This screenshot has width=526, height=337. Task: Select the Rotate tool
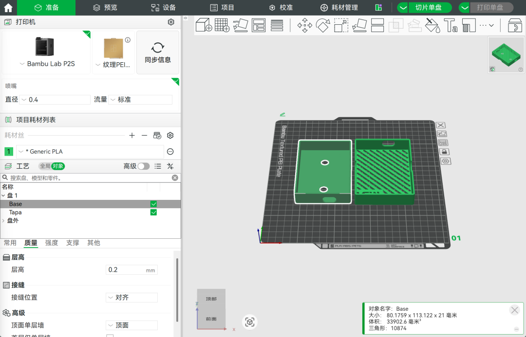pyautogui.click(x=323, y=25)
